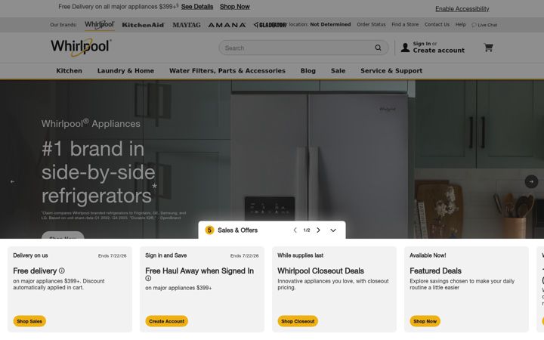Click the Featured Deals heading
The width and height of the screenshot is (544, 340).
click(435, 270)
